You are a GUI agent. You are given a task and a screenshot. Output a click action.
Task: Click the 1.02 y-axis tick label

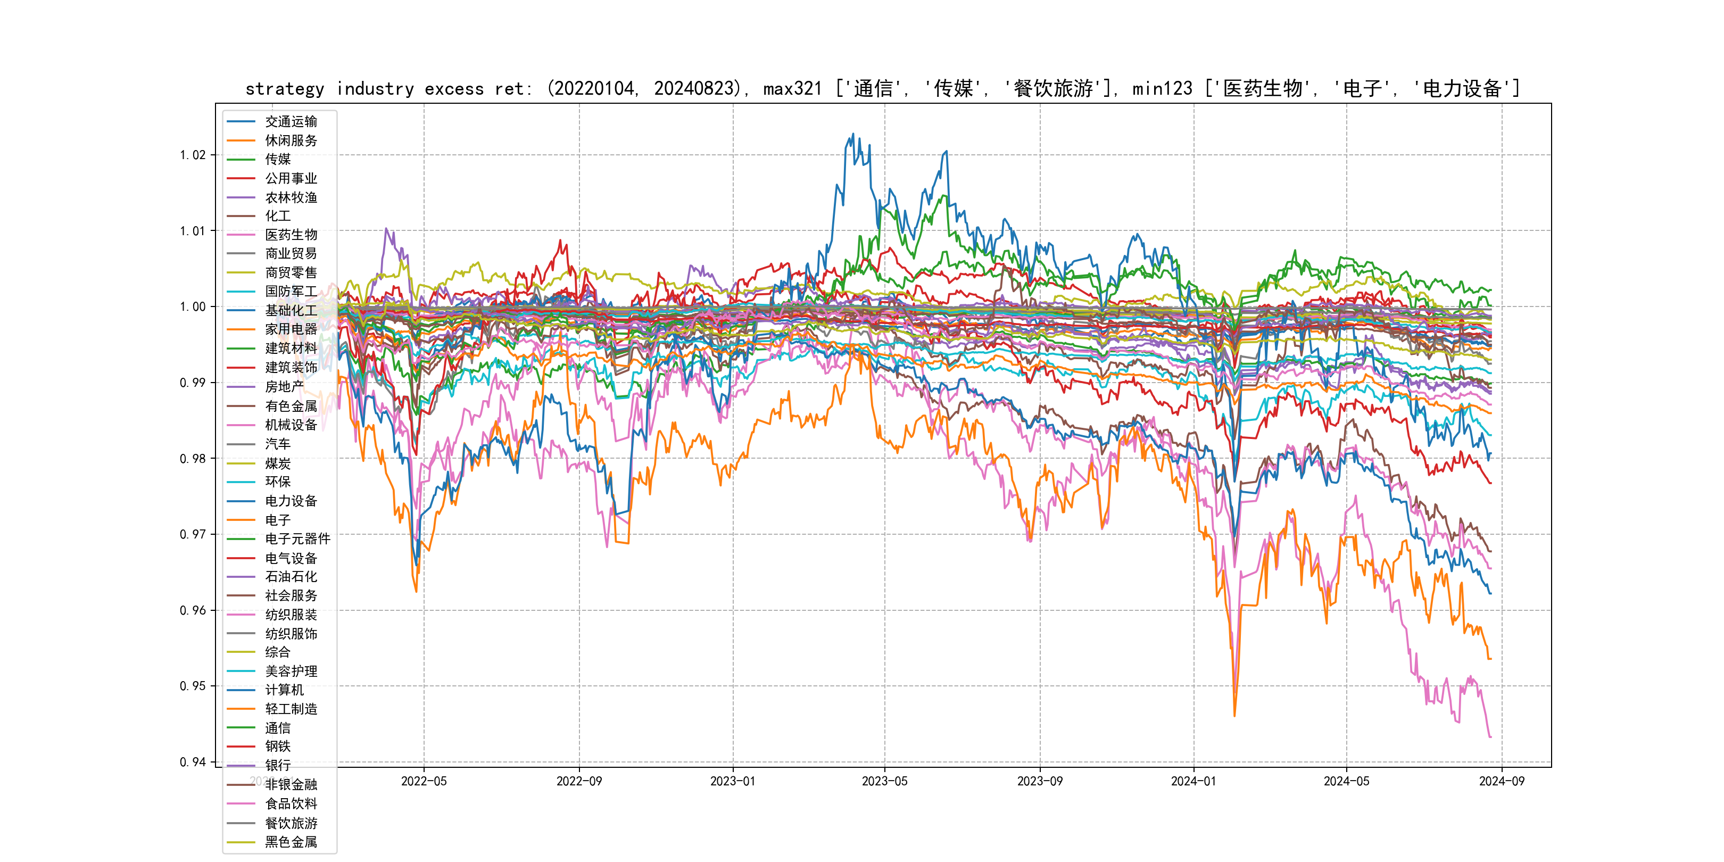pyautogui.click(x=193, y=155)
